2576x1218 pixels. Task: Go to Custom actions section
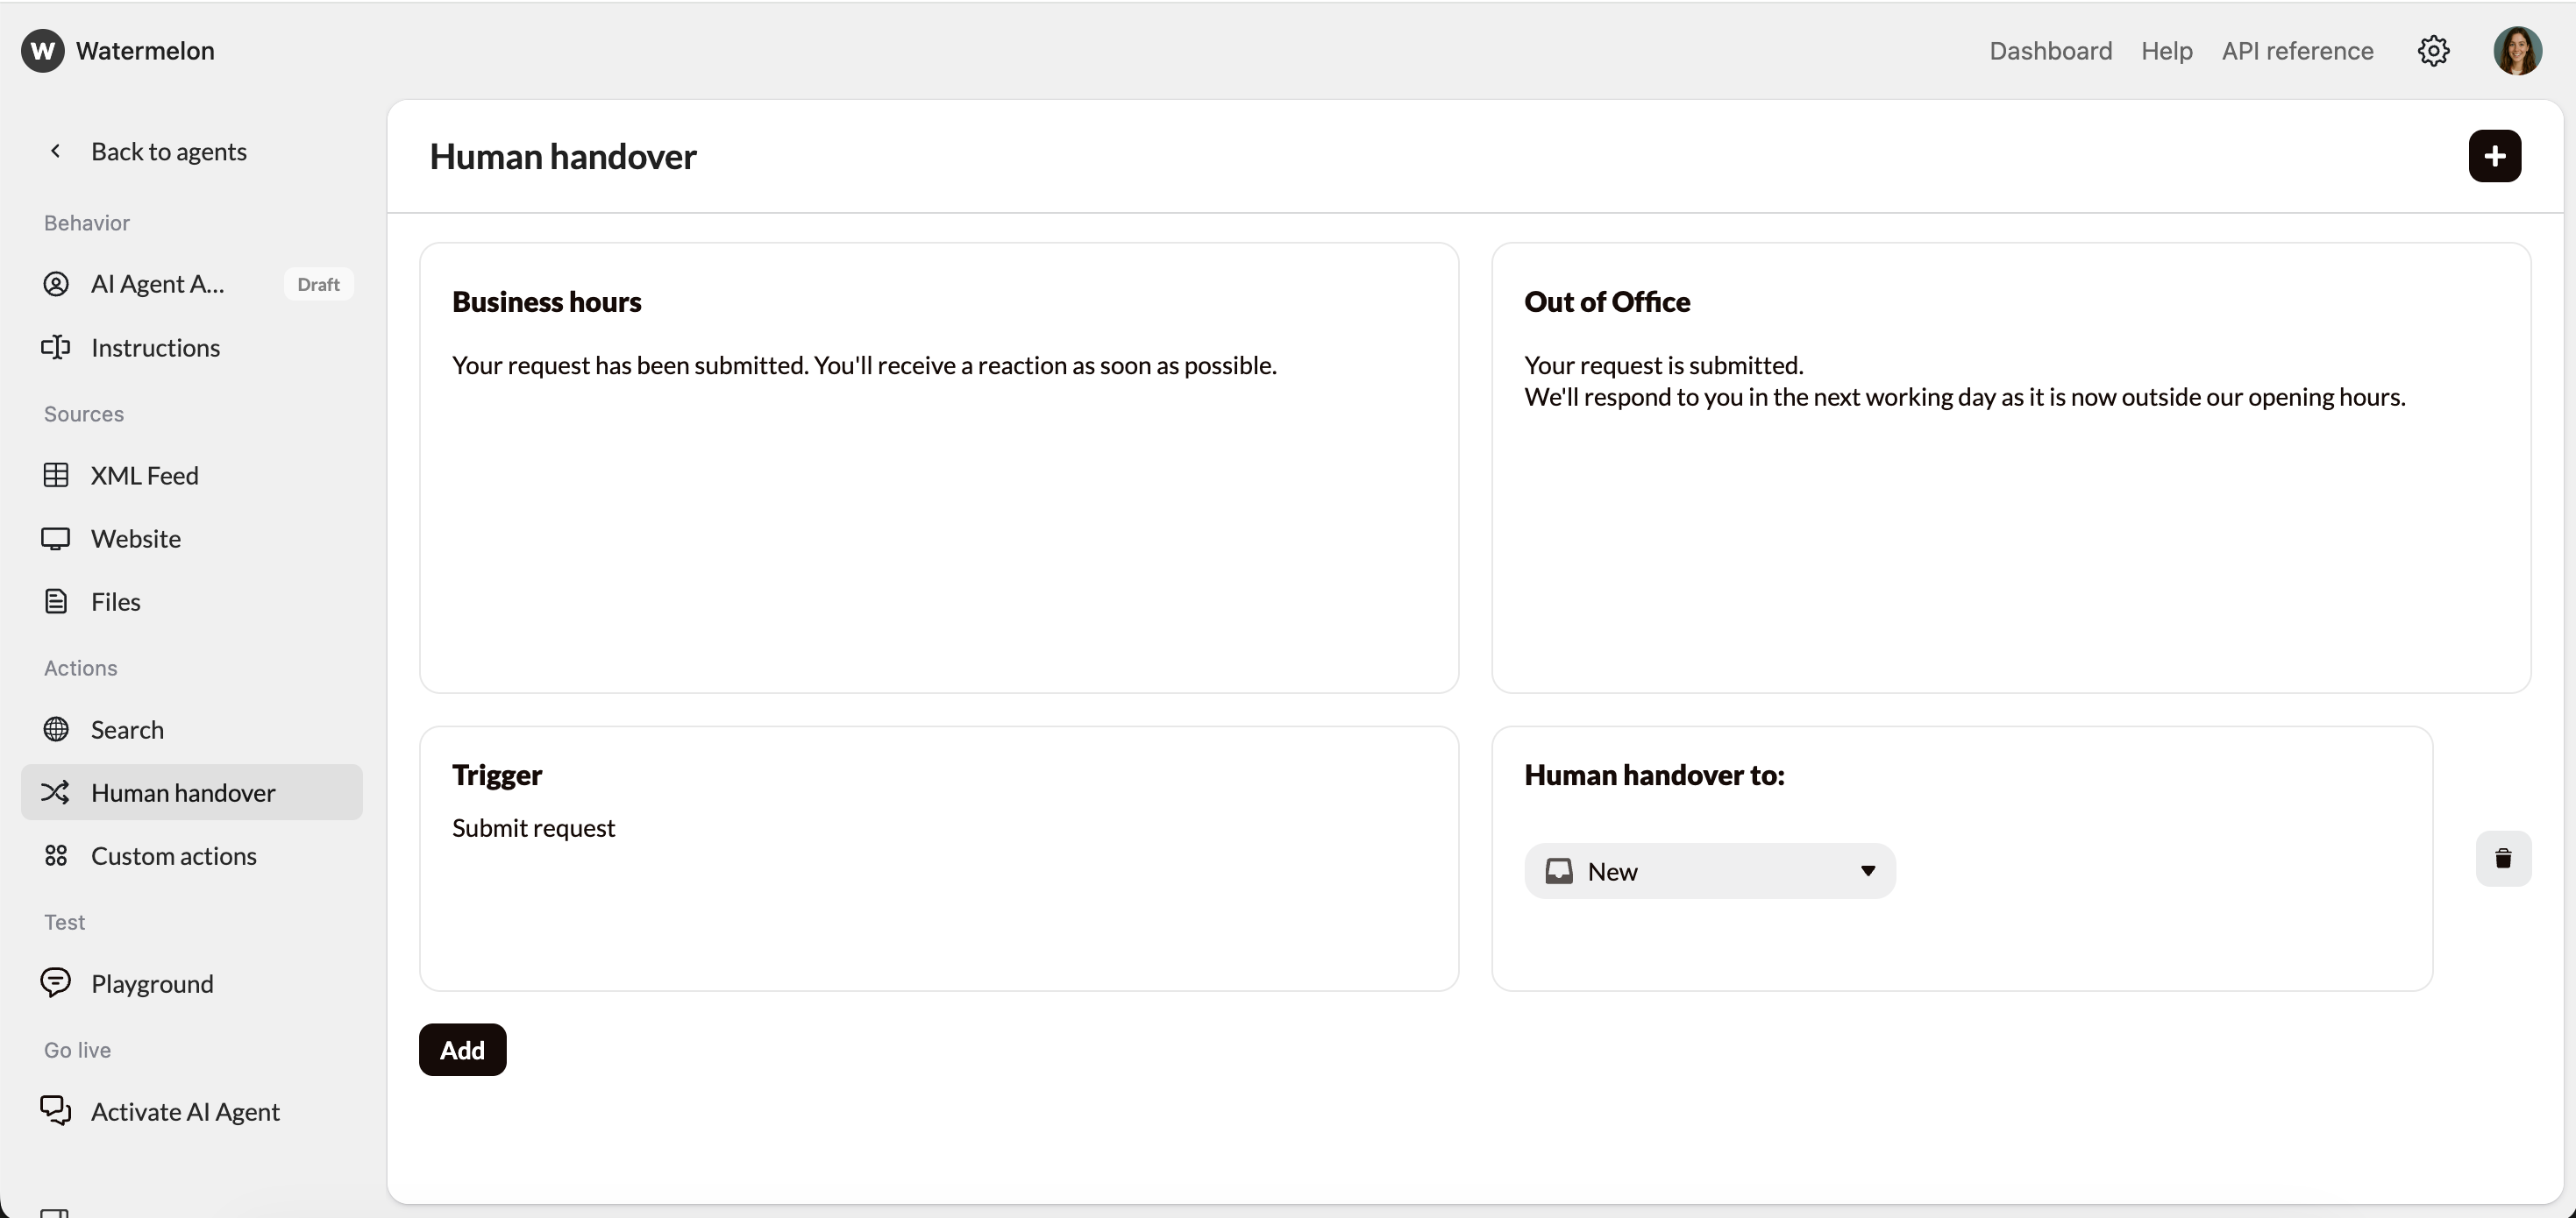pos(173,856)
